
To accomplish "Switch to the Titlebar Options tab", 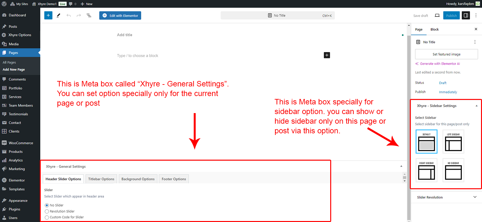I will click(101, 179).
